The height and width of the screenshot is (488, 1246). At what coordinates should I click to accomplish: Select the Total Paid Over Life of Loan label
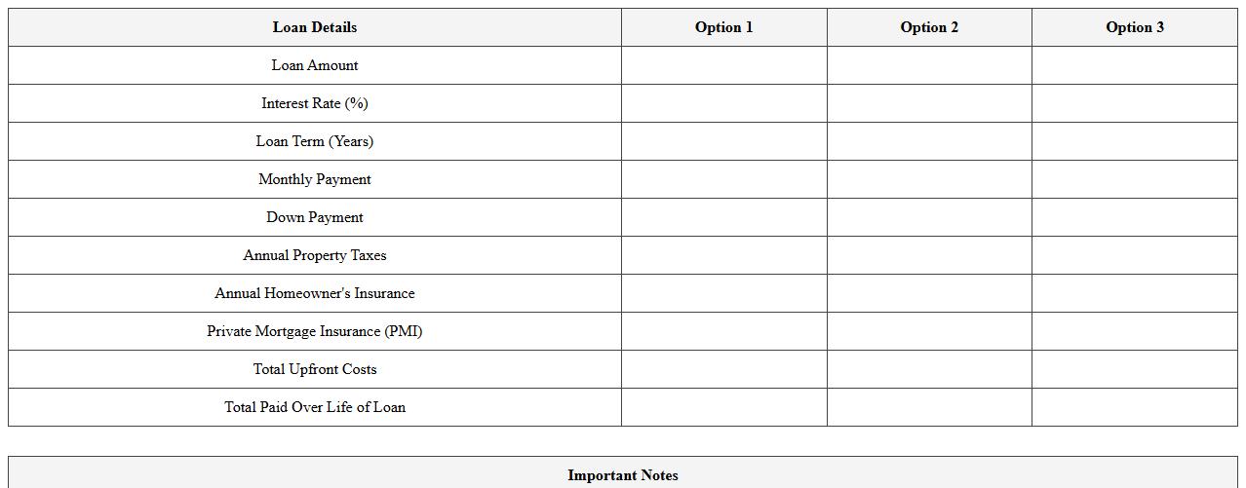pyautogui.click(x=314, y=407)
